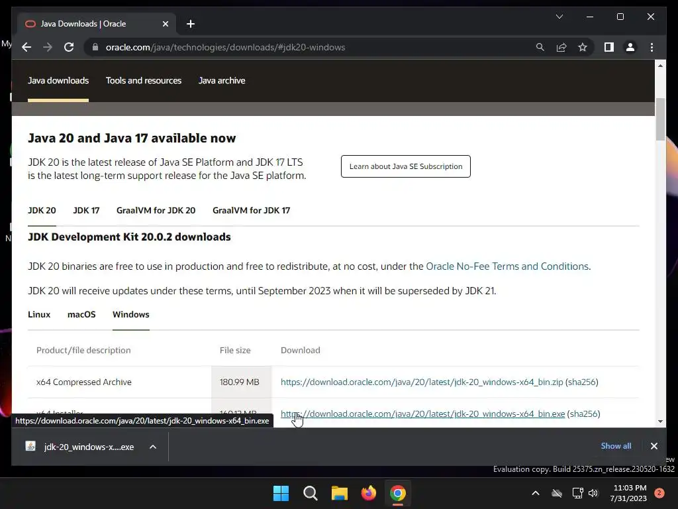Share this page using share icon

561,47
